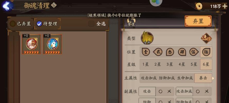This screenshot has width=229, height=103.
Task: Open the 选择 type selector badge
Action: pyautogui.click(x=206, y=38)
